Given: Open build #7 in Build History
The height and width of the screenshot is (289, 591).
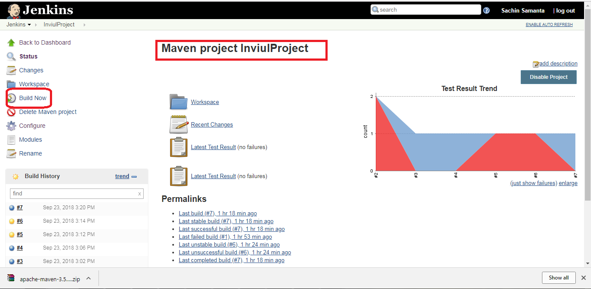Looking at the screenshot, I should (x=20, y=208).
